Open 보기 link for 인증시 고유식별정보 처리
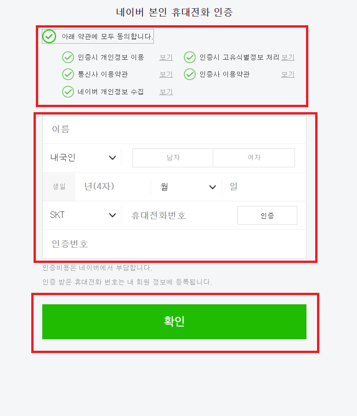The height and width of the screenshot is (416, 357). [x=288, y=57]
